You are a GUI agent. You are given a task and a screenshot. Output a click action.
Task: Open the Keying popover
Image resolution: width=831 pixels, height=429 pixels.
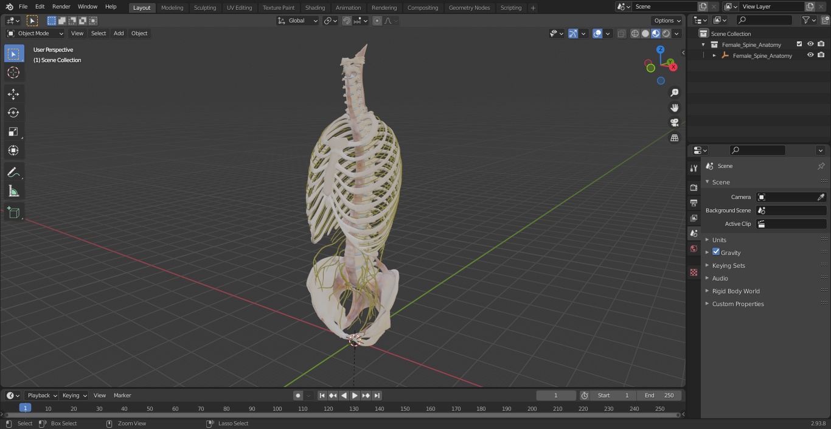coord(75,396)
